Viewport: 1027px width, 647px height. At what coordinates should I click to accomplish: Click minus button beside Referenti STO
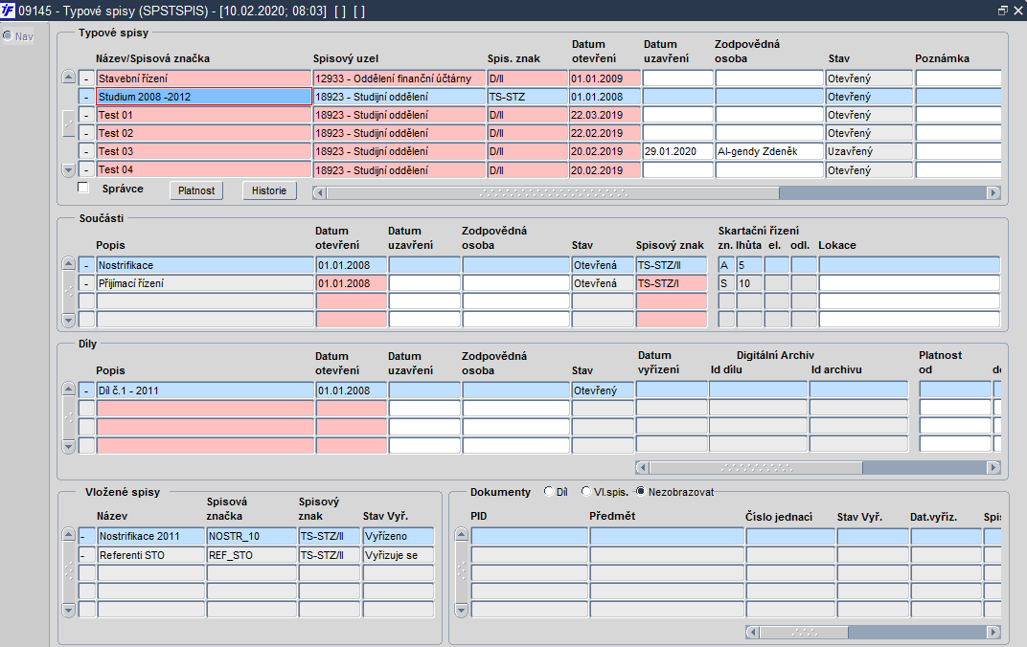[x=86, y=555]
